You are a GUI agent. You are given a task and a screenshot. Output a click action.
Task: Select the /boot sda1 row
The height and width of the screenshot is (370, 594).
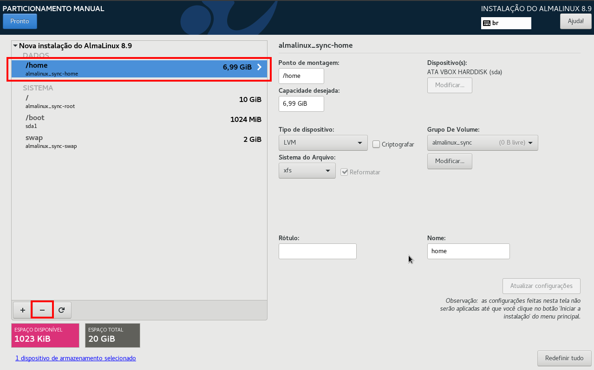tap(139, 121)
